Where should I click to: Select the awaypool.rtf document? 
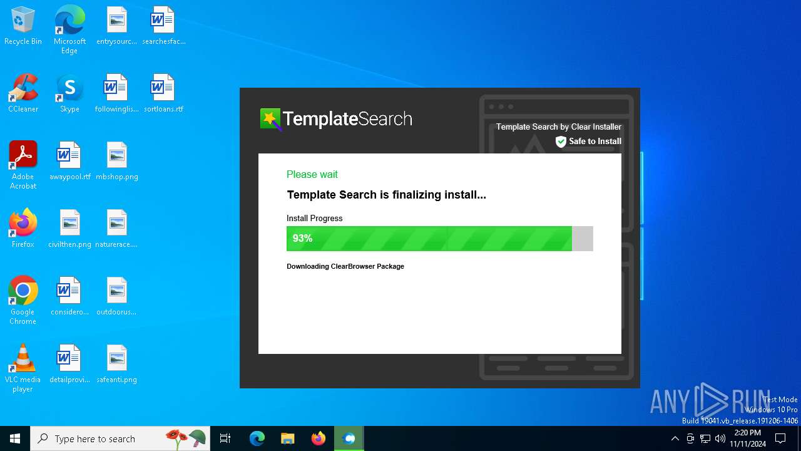(x=69, y=162)
